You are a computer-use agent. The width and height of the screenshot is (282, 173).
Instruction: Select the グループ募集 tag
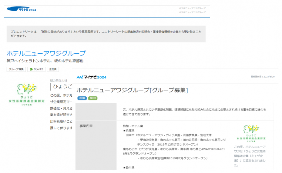click(x=16, y=69)
